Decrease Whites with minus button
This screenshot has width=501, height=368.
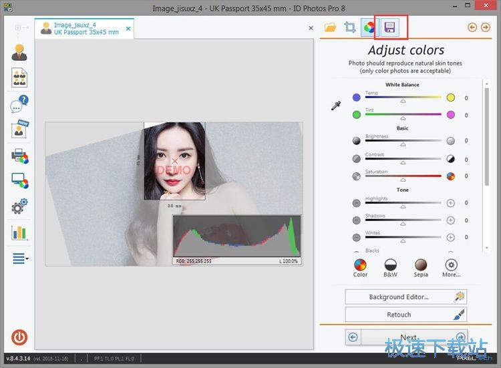coord(357,237)
